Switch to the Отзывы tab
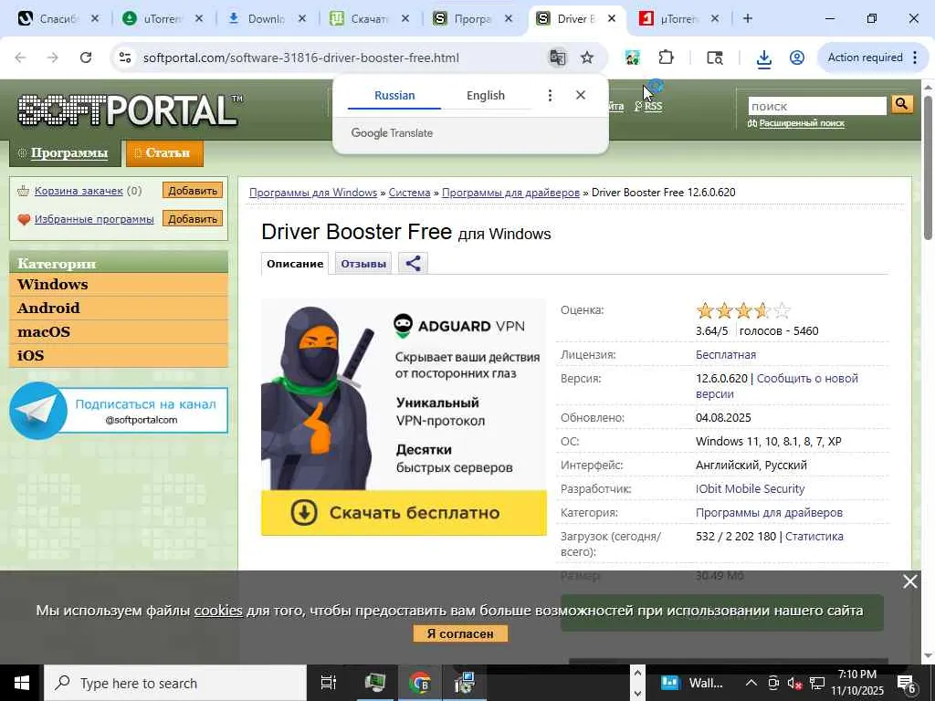 (363, 264)
